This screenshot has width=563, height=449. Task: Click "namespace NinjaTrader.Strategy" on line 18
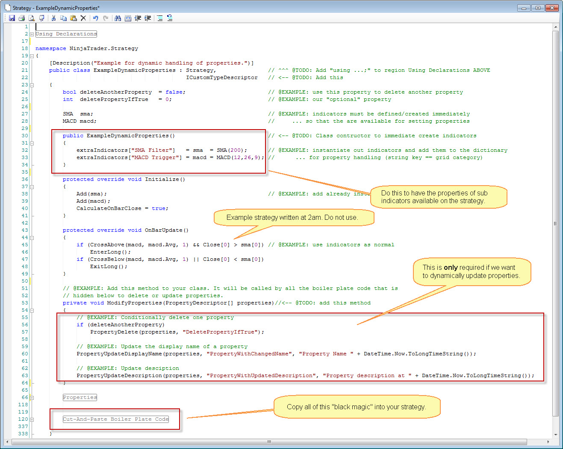pos(87,48)
